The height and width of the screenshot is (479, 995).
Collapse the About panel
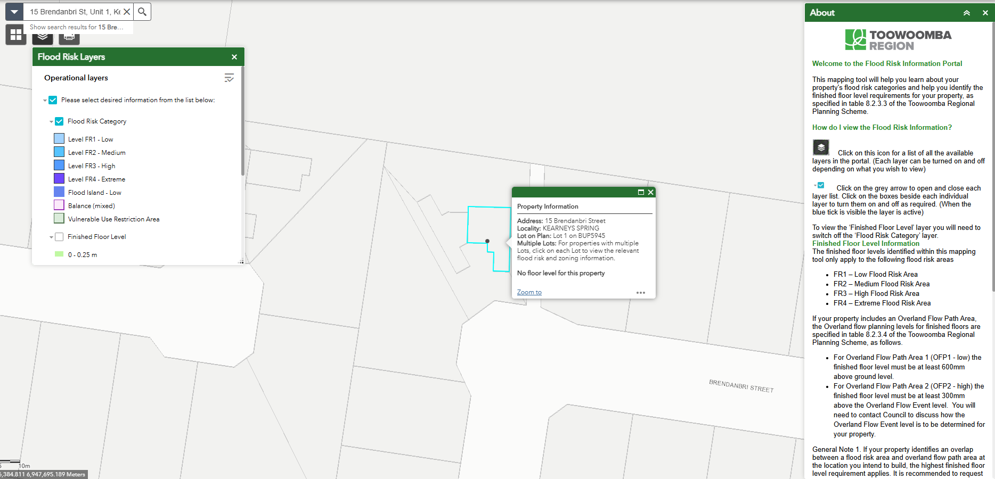coord(966,13)
